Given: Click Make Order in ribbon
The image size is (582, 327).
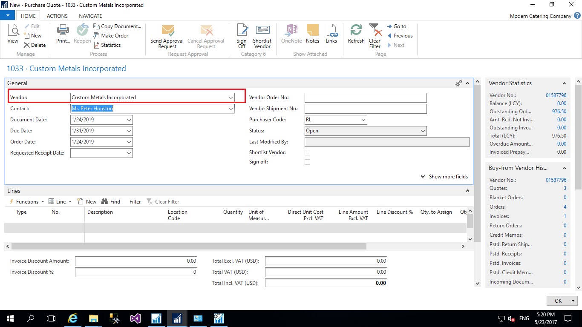Looking at the screenshot, I should coord(110,36).
